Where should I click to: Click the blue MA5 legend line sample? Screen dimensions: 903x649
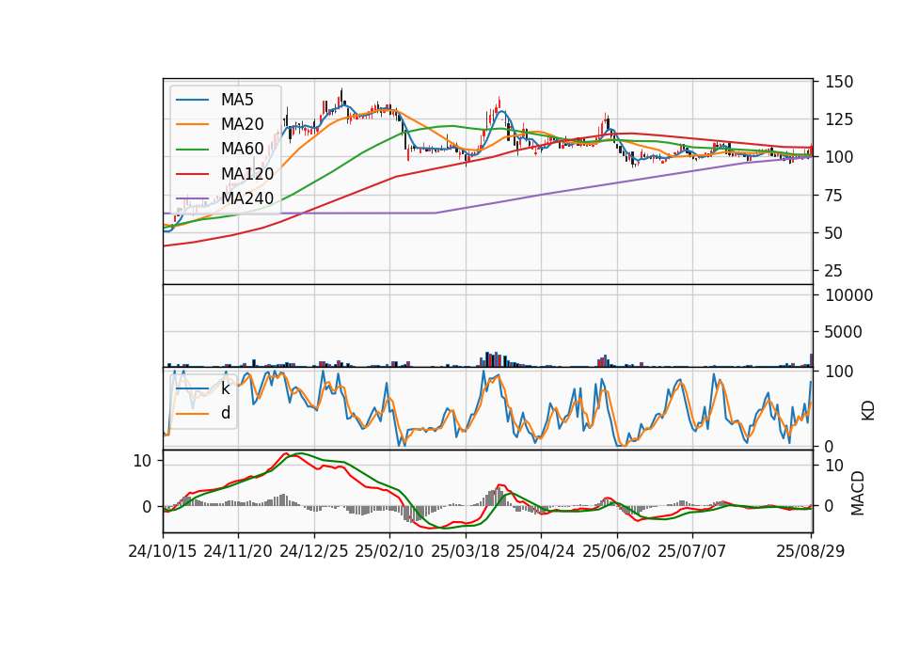pos(192,100)
